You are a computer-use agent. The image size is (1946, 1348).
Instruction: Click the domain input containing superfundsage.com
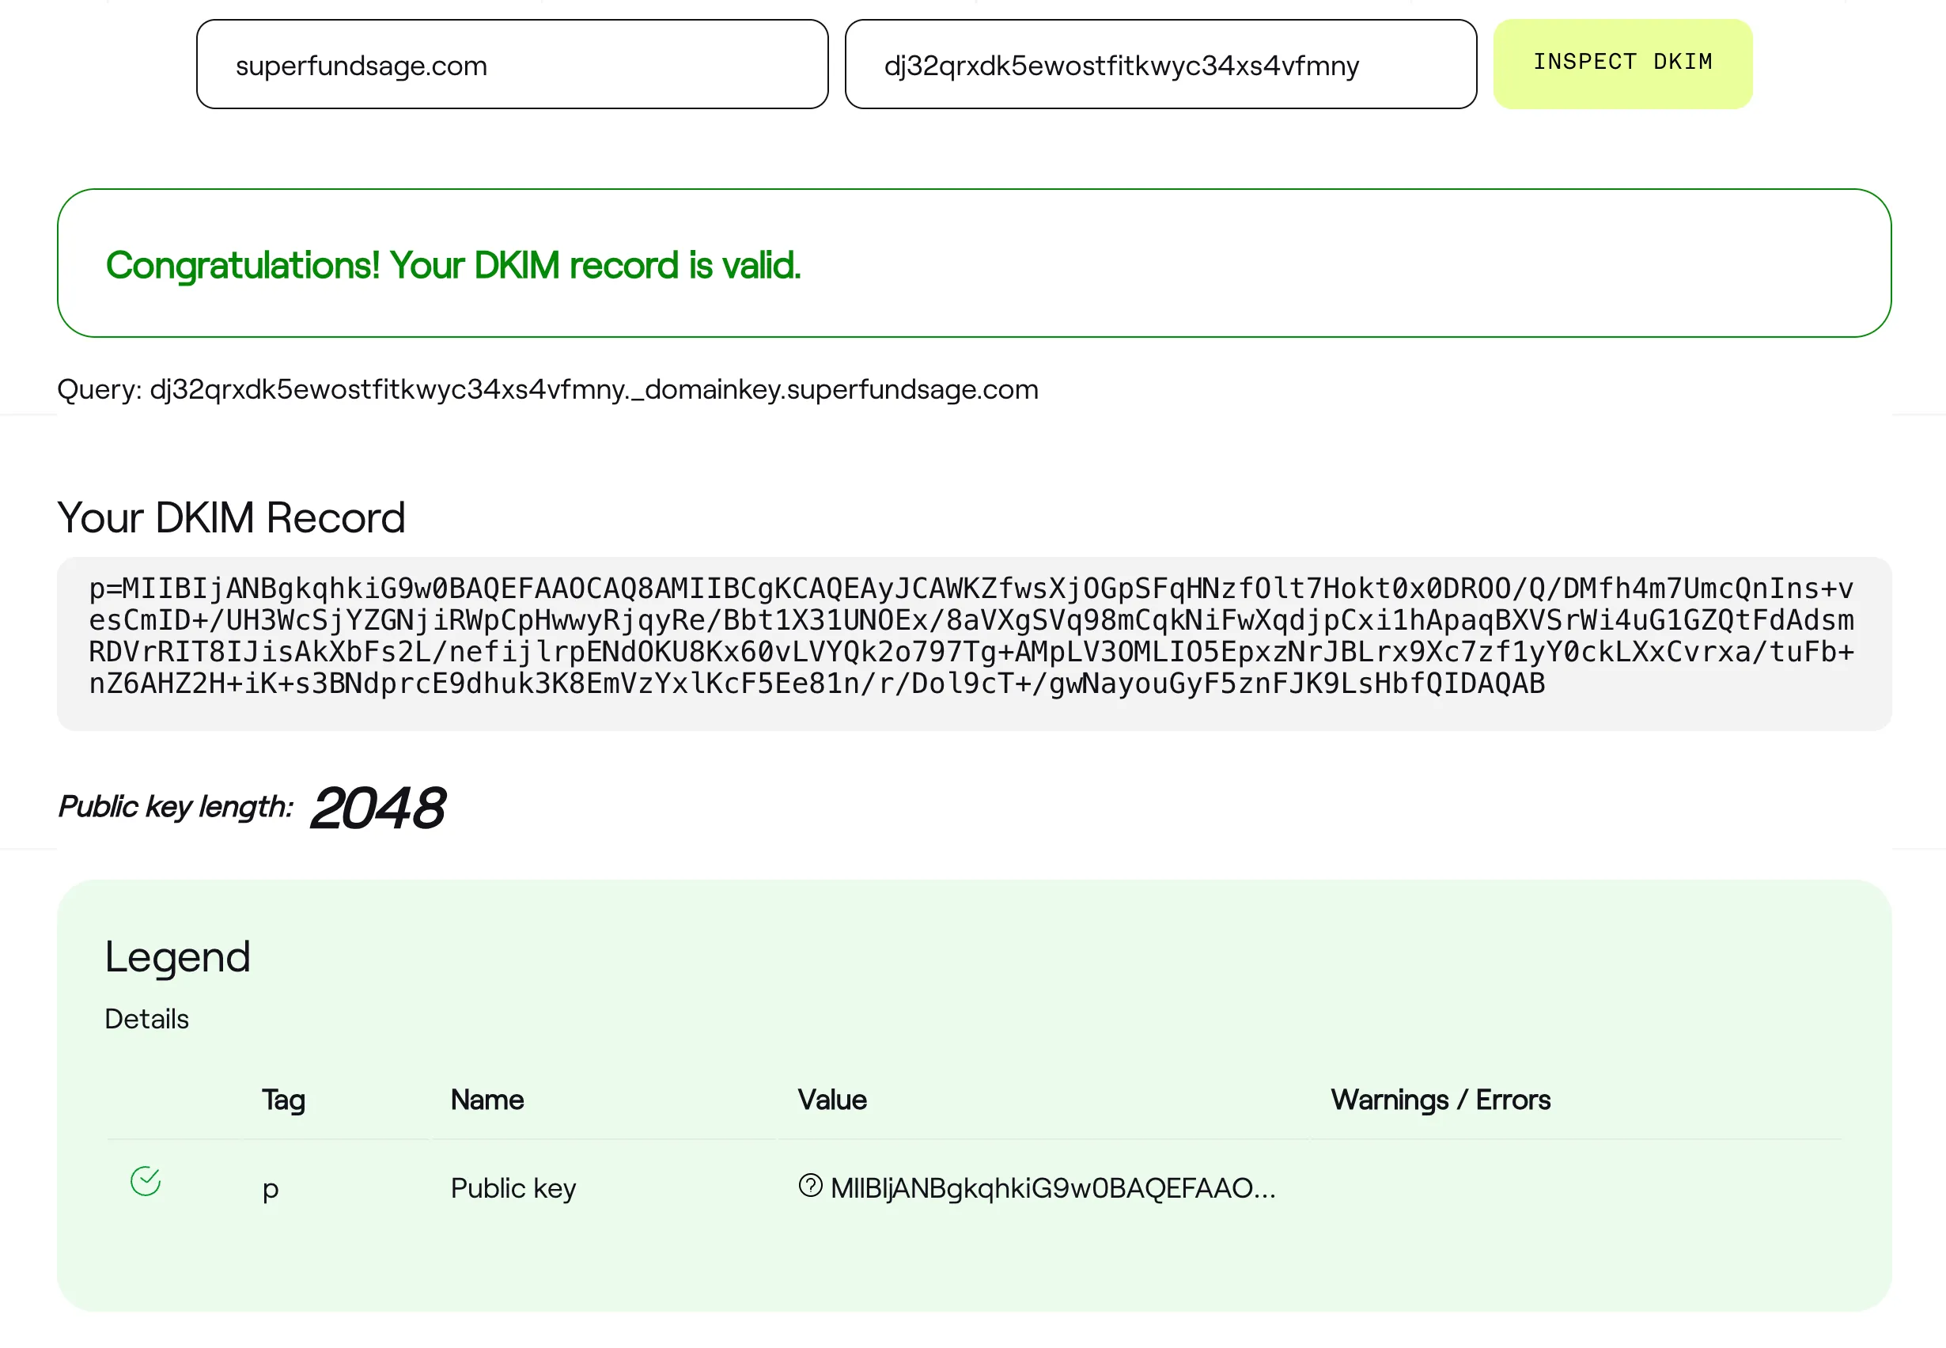[x=512, y=64]
